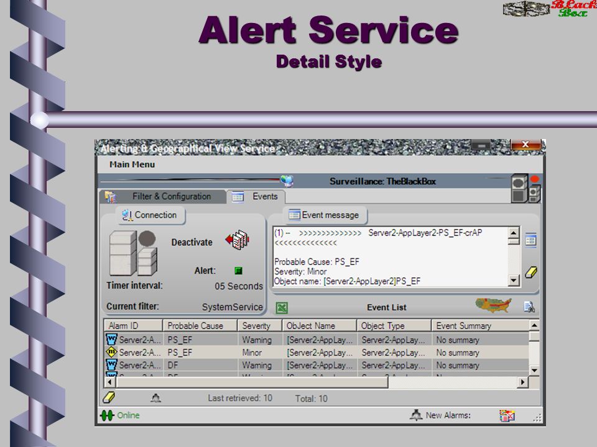Click the green Online connection status icon

coord(107,415)
